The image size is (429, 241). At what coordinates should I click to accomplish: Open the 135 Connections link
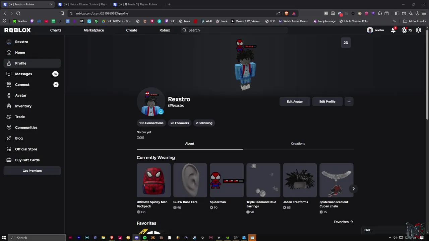pos(151,123)
